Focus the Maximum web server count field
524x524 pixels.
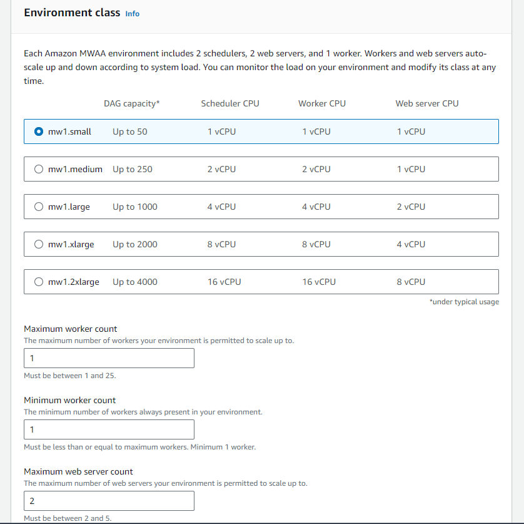pos(109,501)
